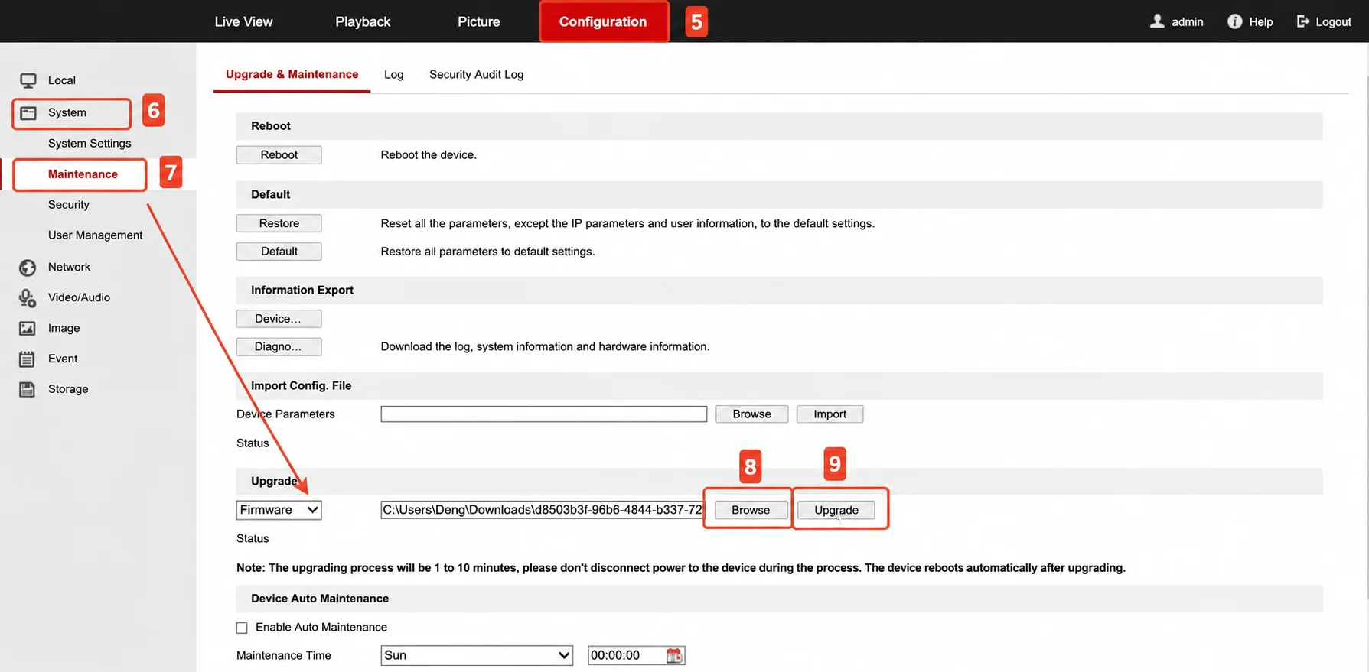This screenshot has width=1369, height=672.
Task: Switch to Picture tab
Action: pyautogui.click(x=478, y=21)
